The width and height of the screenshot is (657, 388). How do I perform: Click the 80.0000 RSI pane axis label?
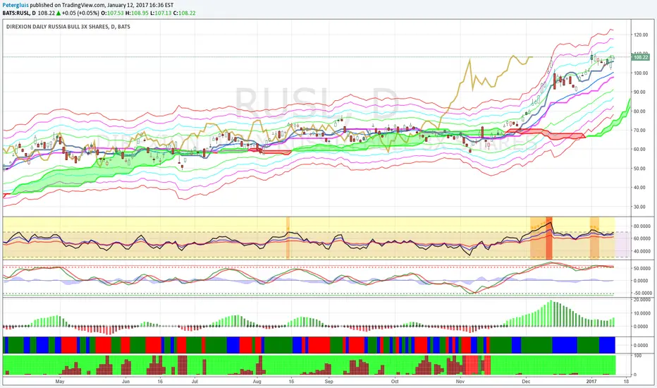click(641, 226)
